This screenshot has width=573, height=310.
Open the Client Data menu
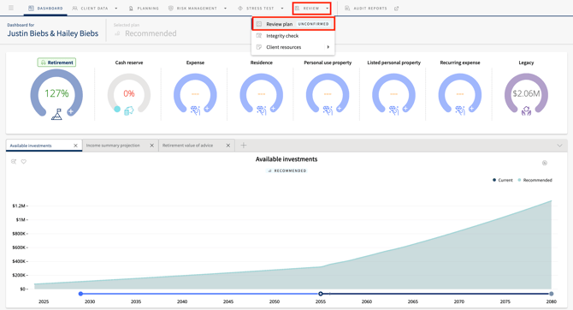[91, 8]
